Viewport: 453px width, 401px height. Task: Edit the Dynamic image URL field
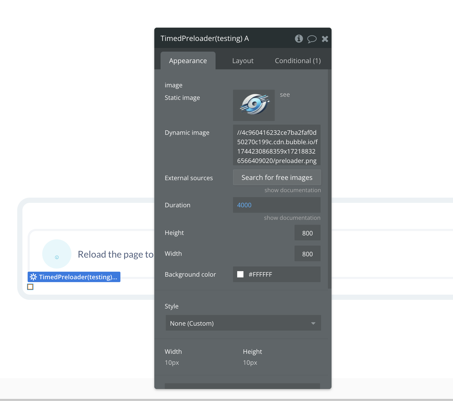[x=277, y=145]
